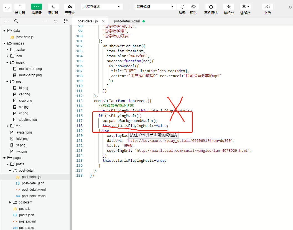
Task: Open file search in explorer panel
Action: point(16,21)
